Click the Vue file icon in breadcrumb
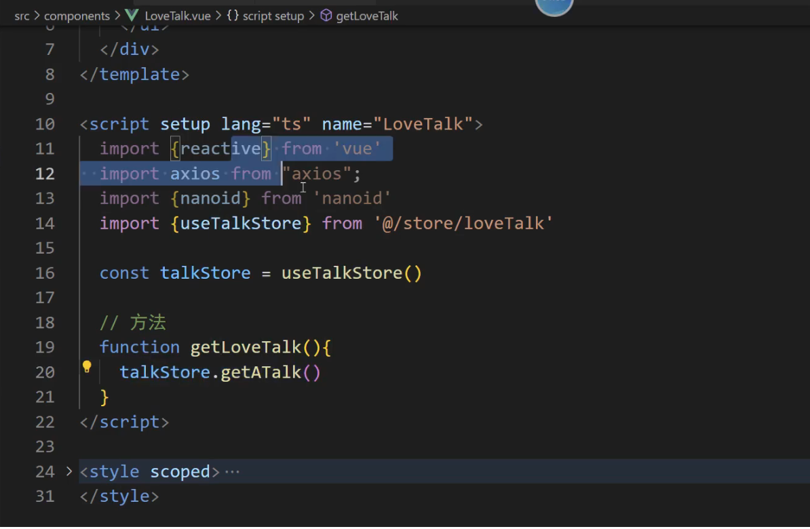Viewport: 810px width, 529px height. (132, 16)
